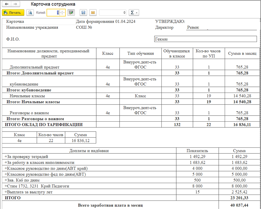
Task: Select the Директор name cell
Action: pos(221,27)
